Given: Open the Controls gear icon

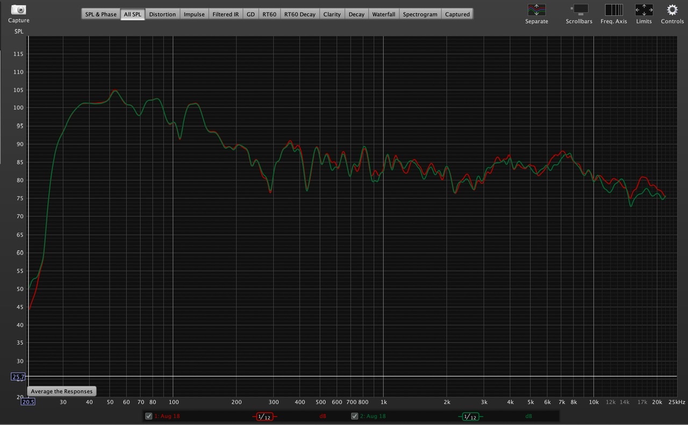Looking at the screenshot, I should (672, 10).
